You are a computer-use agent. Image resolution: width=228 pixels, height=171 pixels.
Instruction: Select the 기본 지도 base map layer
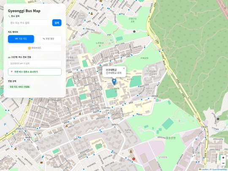pos(21,39)
